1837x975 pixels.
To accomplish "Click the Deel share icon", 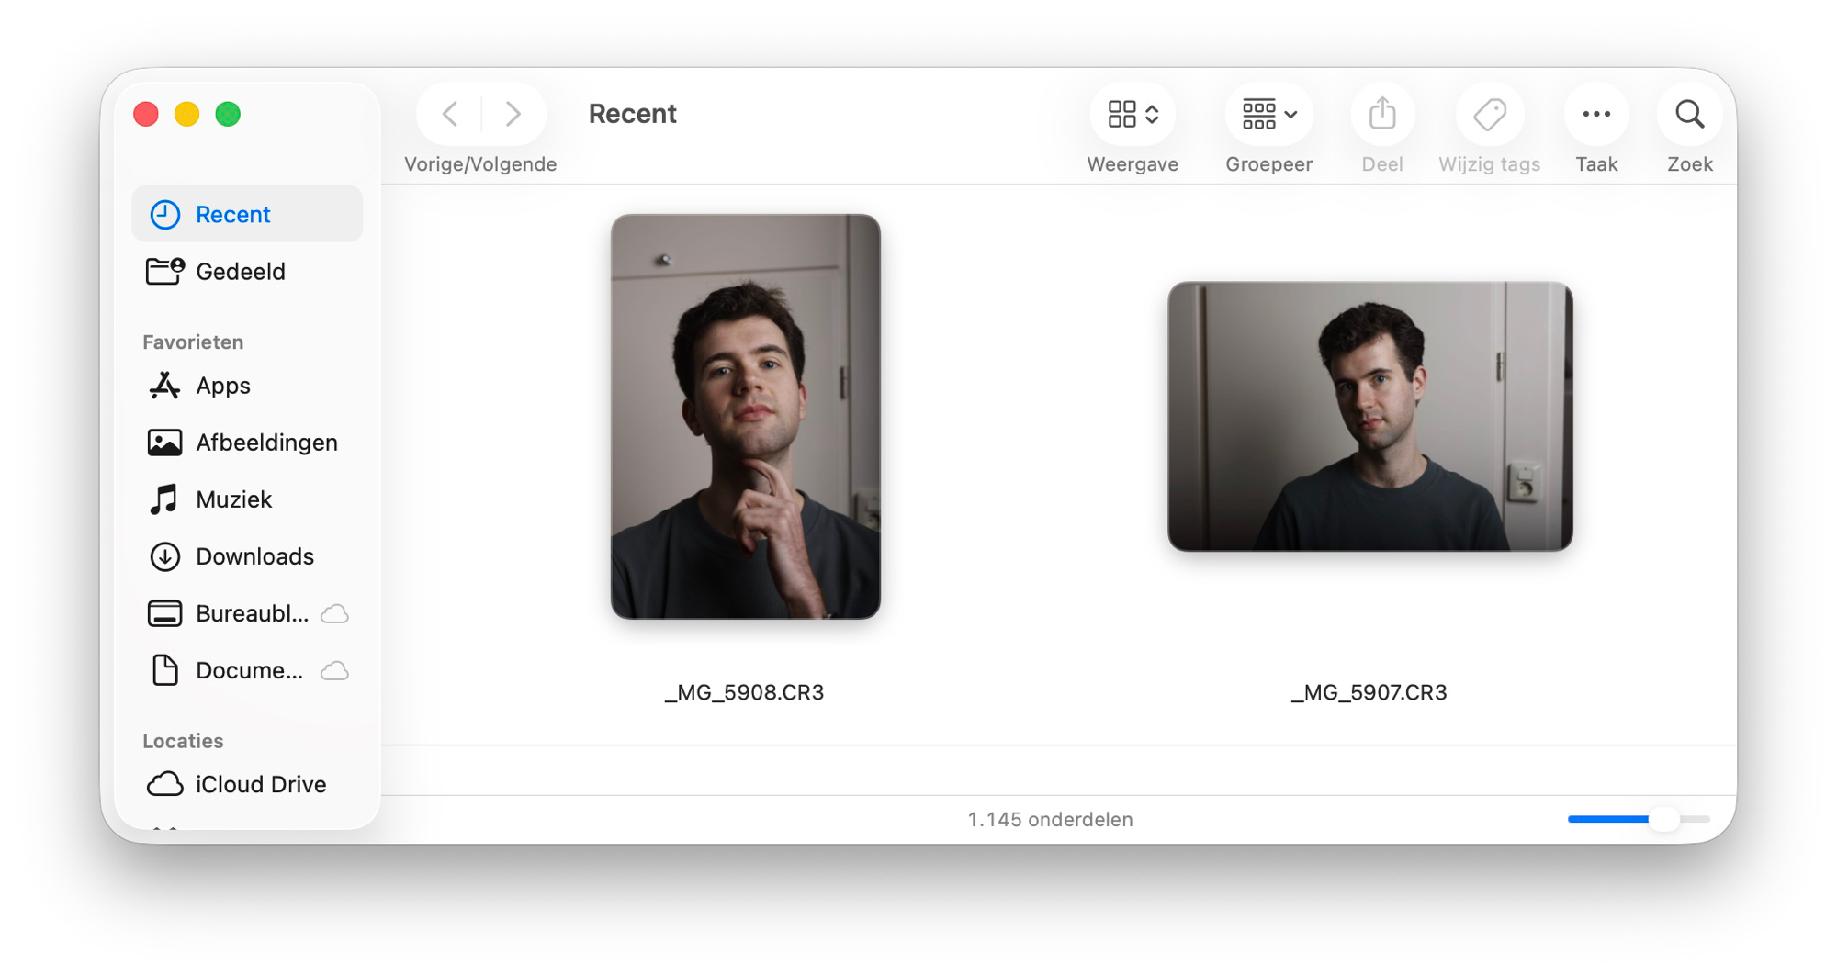I will click(1381, 114).
